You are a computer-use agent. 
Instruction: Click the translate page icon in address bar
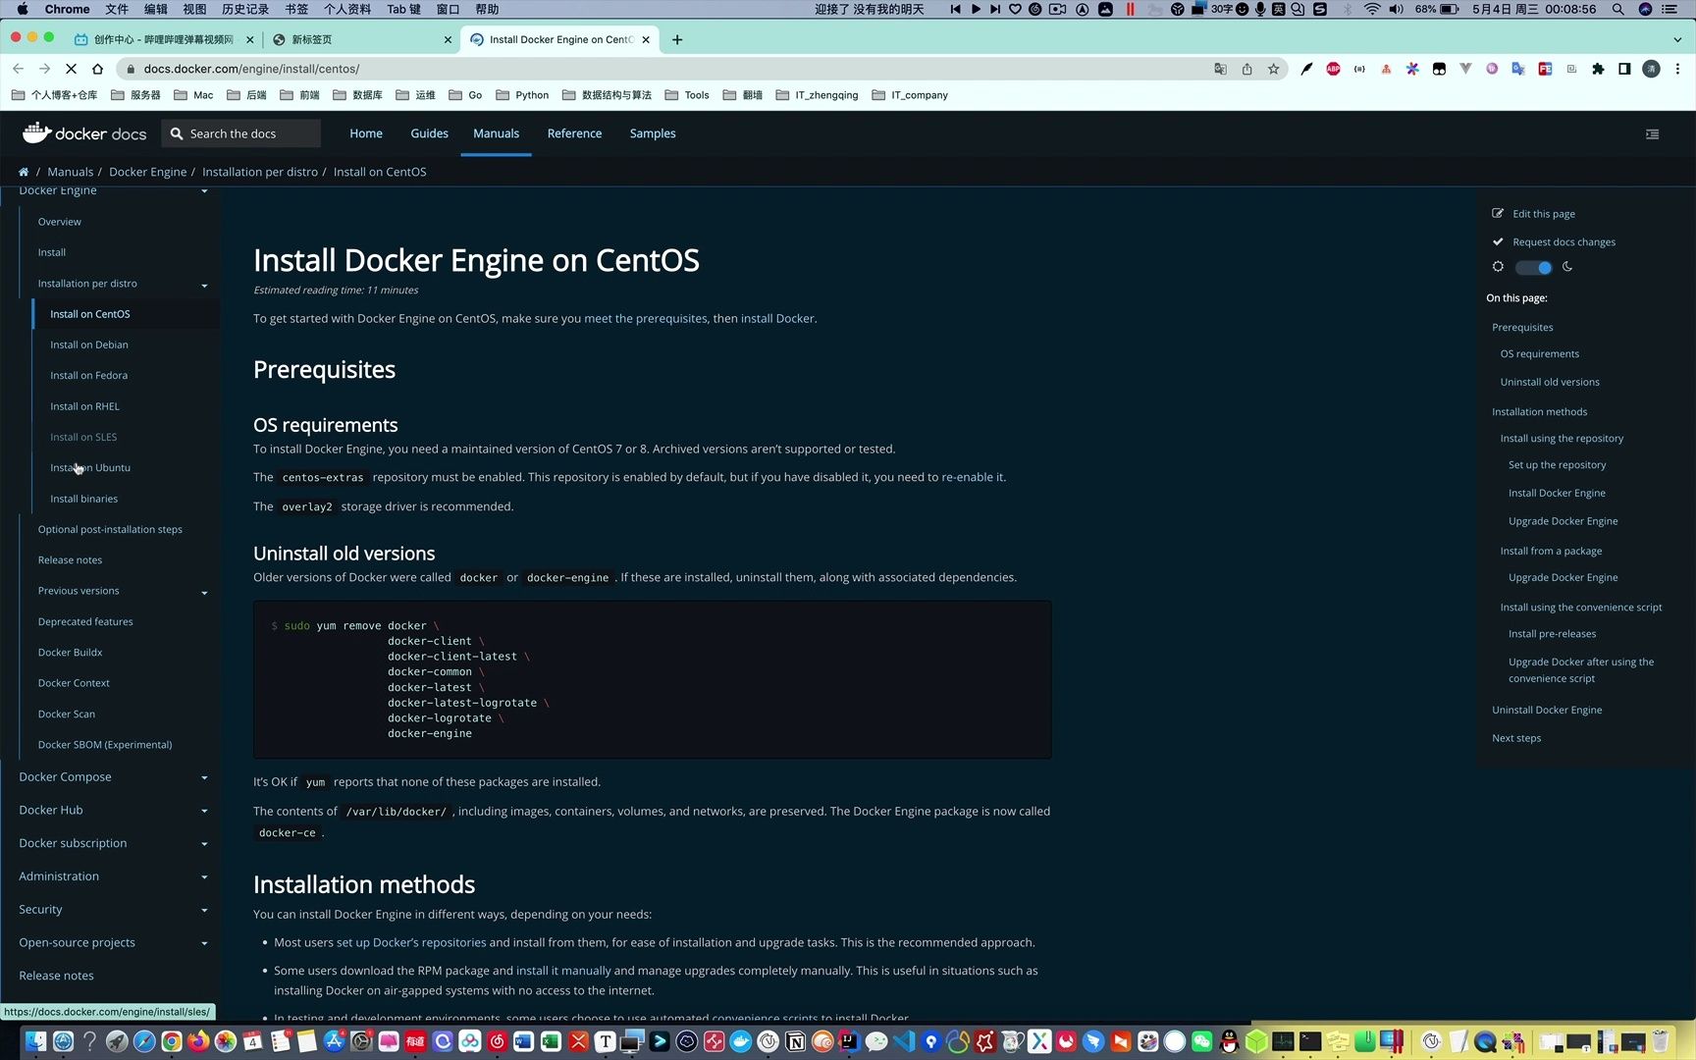coord(1220,69)
